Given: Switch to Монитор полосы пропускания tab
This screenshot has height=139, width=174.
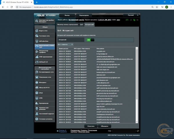Looking at the screenshot, I should coord(68,25).
